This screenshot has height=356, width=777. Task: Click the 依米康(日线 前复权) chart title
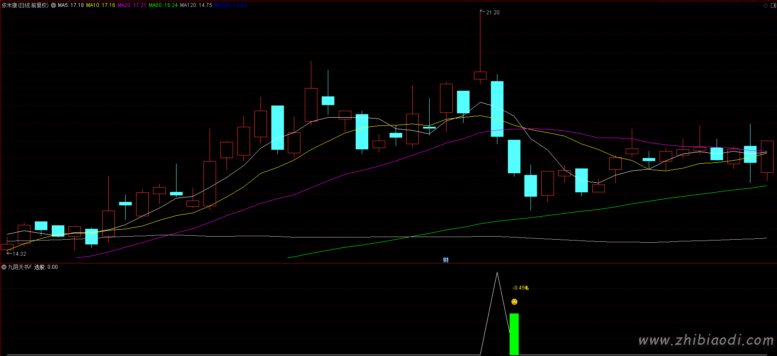tap(25, 5)
